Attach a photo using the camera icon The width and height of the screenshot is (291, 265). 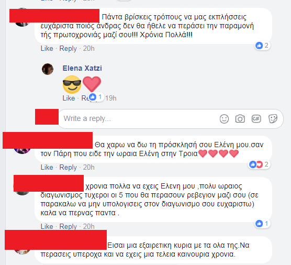[240, 119]
